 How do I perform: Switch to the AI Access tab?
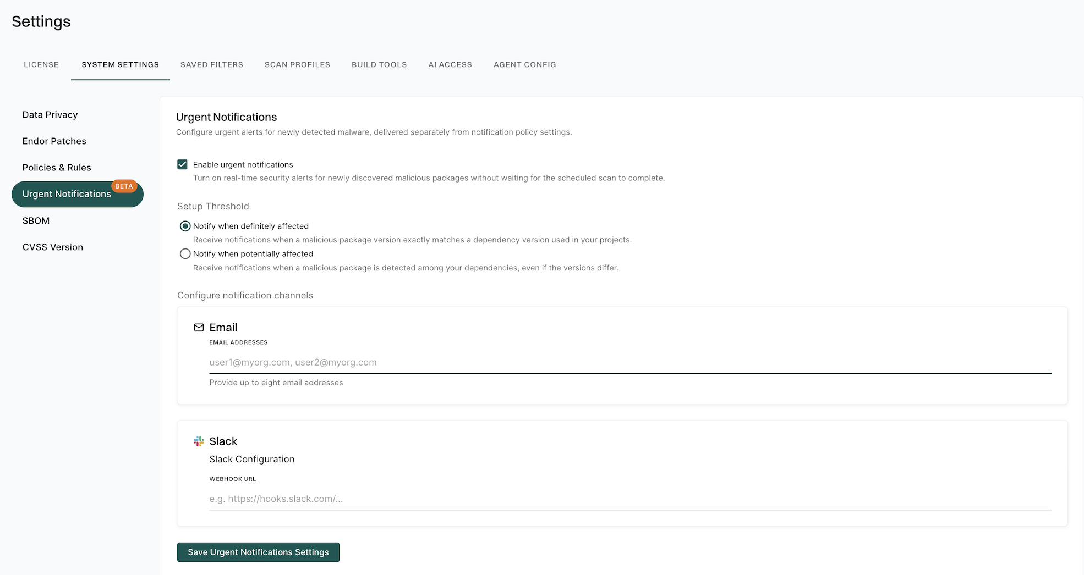(x=450, y=65)
